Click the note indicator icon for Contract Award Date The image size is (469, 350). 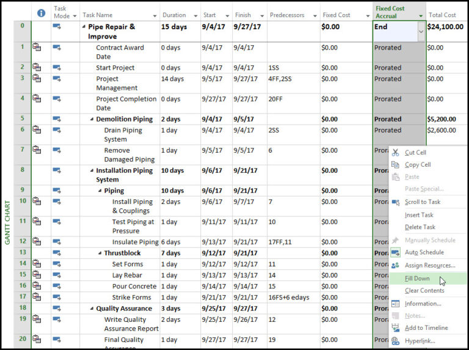(x=37, y=47)
